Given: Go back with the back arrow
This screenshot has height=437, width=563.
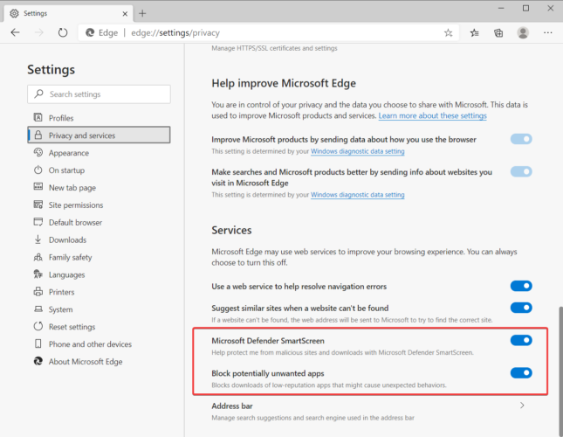Looking at the screenshot, I should (x=15, y=32).
